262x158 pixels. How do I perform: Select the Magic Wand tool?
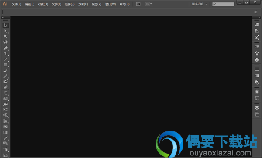[x=6, y=37]
